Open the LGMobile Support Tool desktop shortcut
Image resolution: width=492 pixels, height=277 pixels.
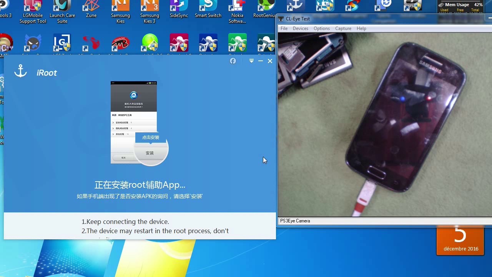33,12
